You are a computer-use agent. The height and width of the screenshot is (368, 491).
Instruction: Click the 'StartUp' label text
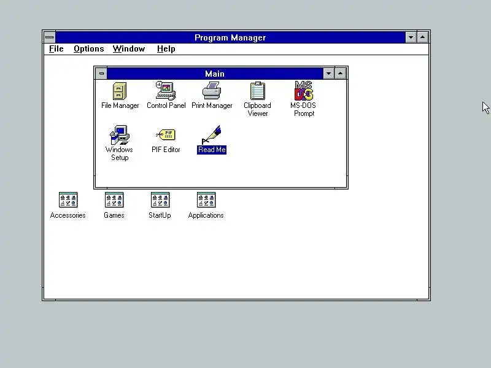coord(160,215)
